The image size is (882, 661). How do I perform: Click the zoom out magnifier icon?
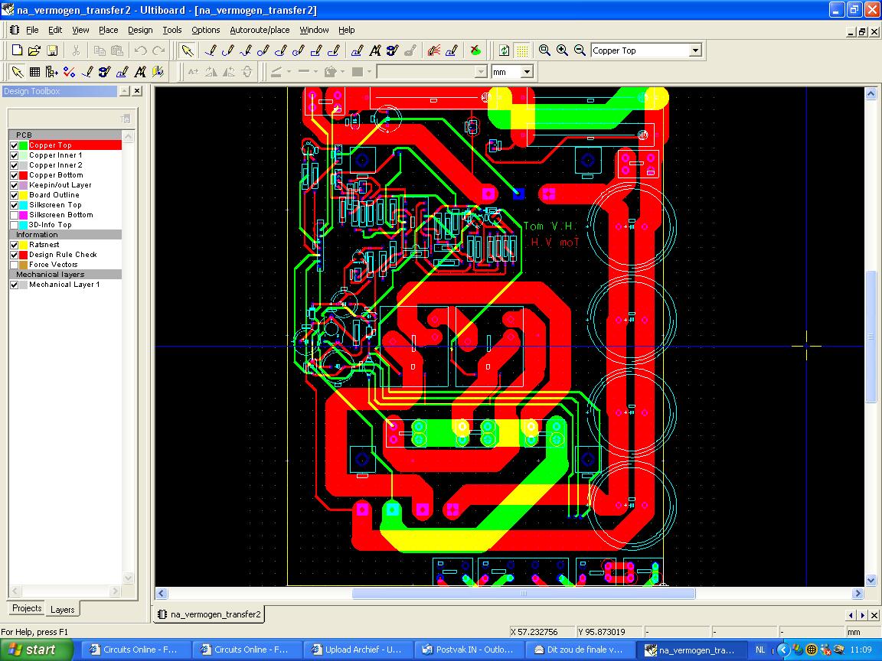point(580,50)
